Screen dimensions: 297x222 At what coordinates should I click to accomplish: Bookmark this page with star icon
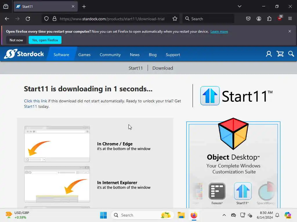point(175,19)
